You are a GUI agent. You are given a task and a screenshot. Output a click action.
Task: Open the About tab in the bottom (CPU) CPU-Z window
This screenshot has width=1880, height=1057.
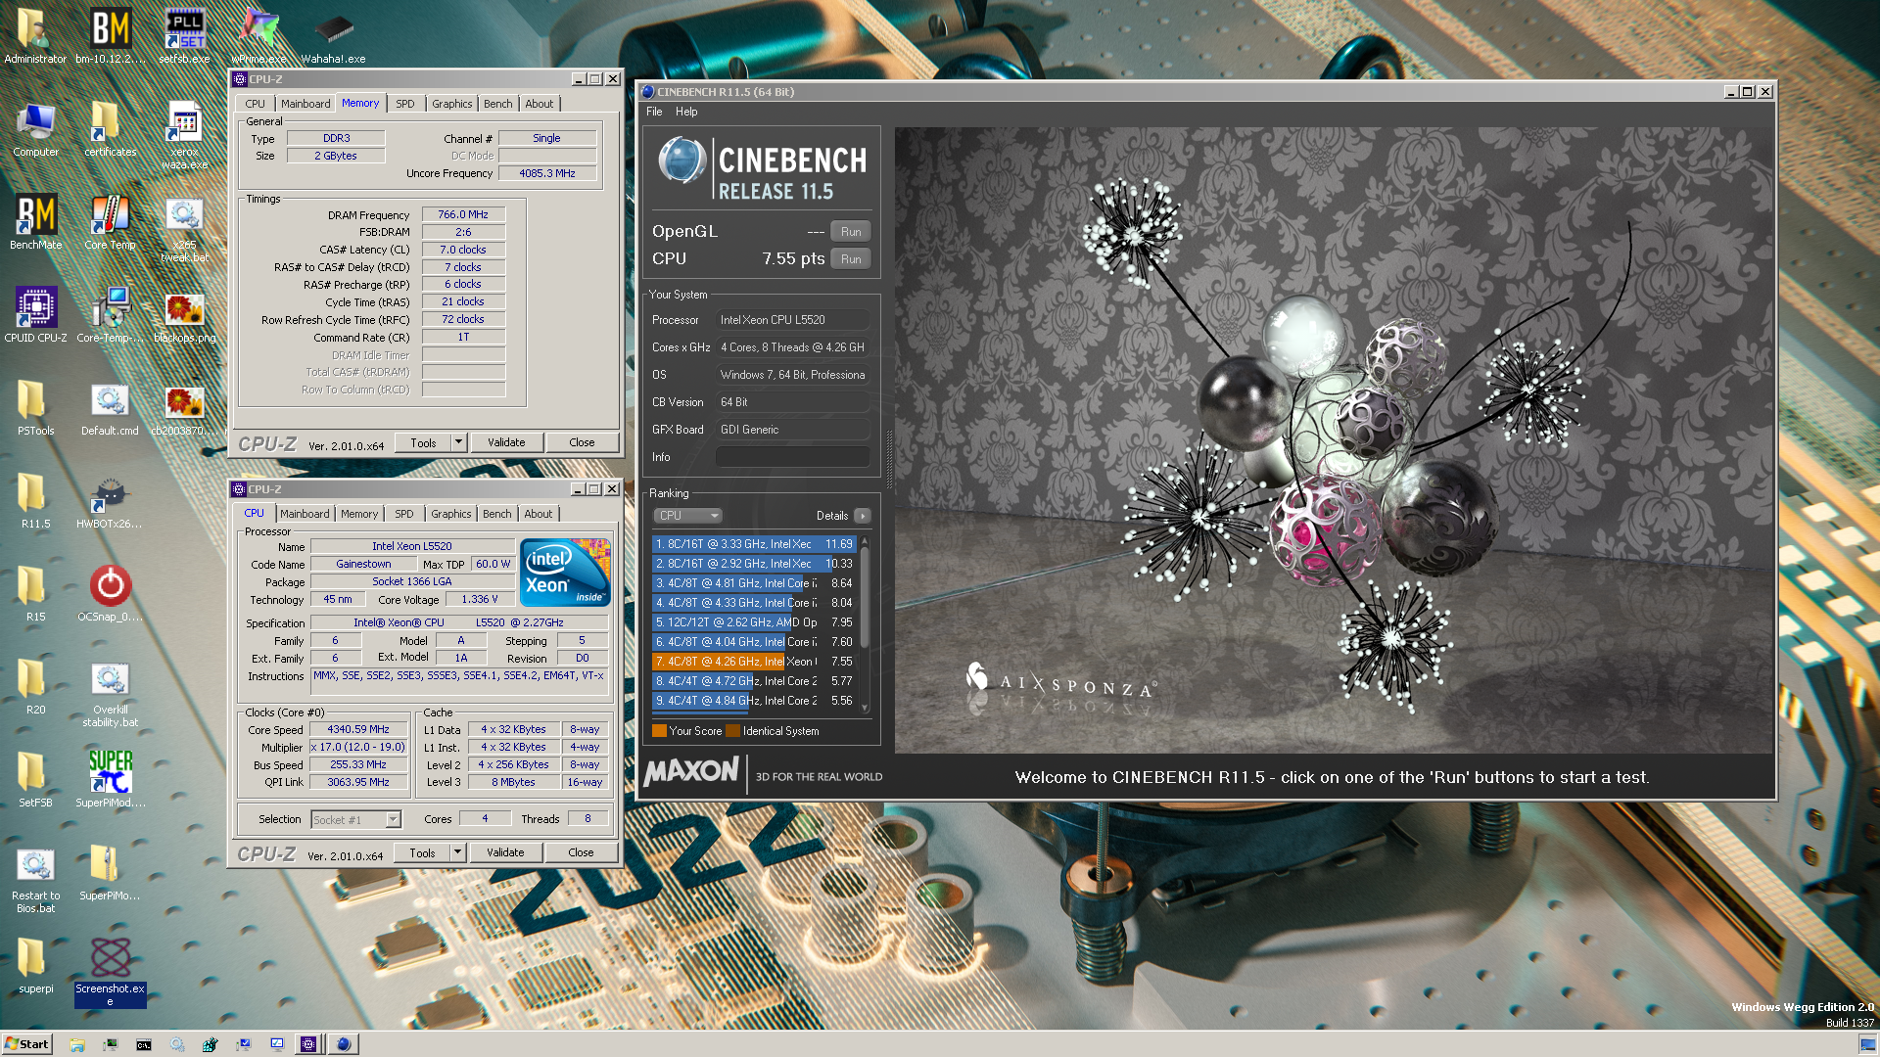pyautogui.click(x=539, y=514)
